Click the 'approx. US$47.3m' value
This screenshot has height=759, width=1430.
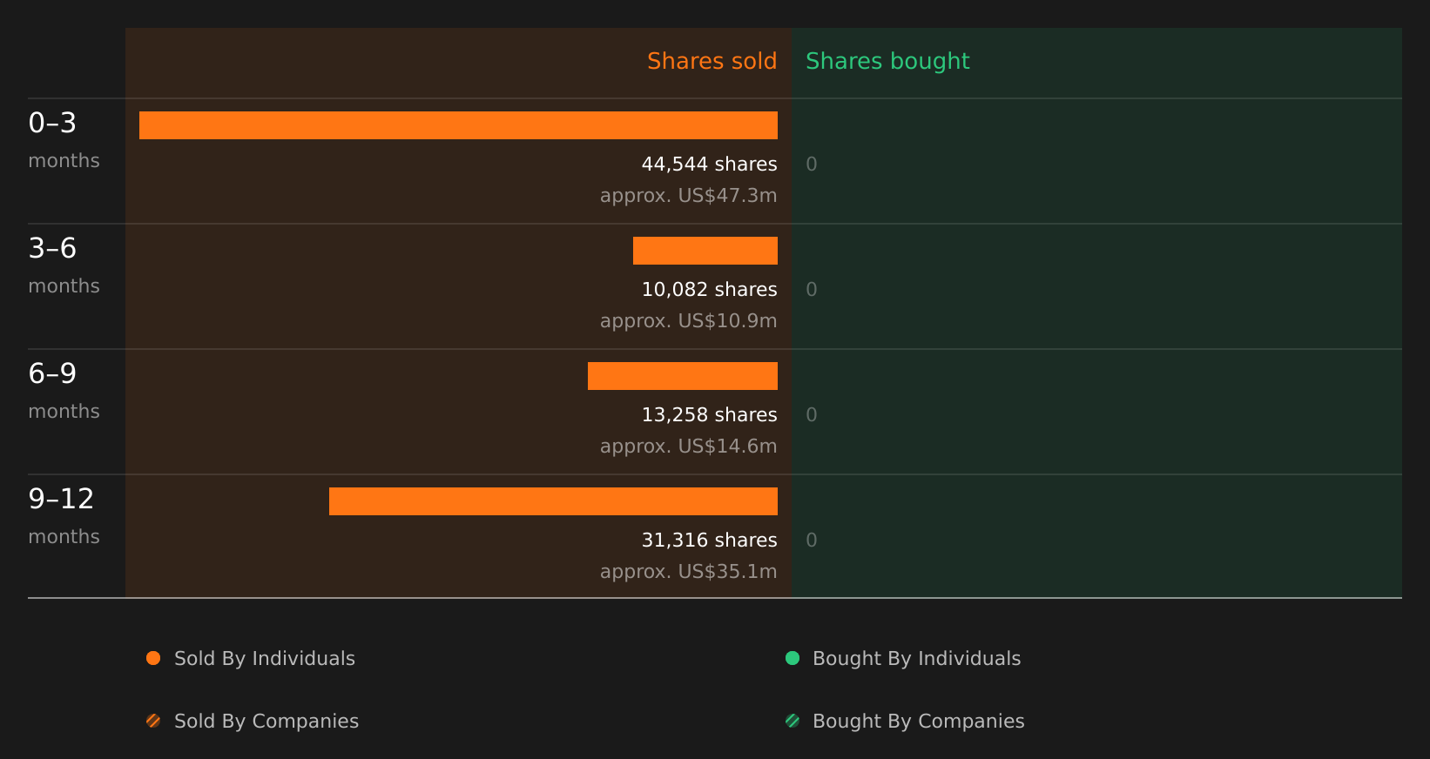pos(688,196)
